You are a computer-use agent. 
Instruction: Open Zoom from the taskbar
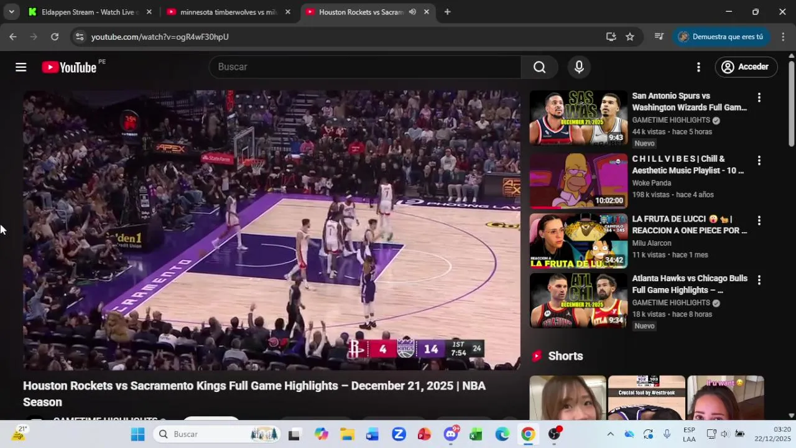tap(399, 434)
